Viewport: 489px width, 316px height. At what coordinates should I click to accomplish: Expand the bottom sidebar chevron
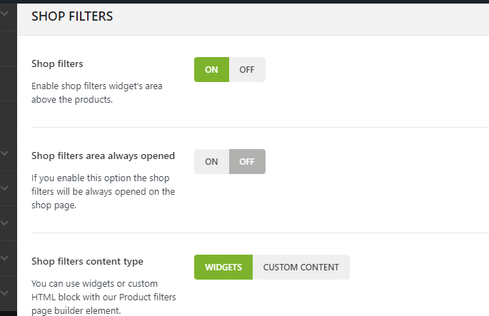point(5,292)
